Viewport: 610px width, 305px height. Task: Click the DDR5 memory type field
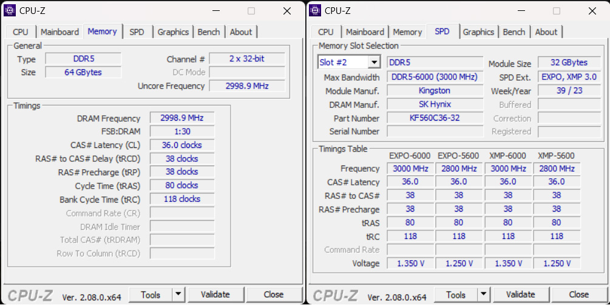pyautogui.click(x=83, y=59)
